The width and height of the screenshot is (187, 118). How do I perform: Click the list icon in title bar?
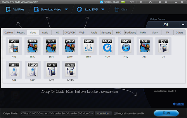(166, 2)
